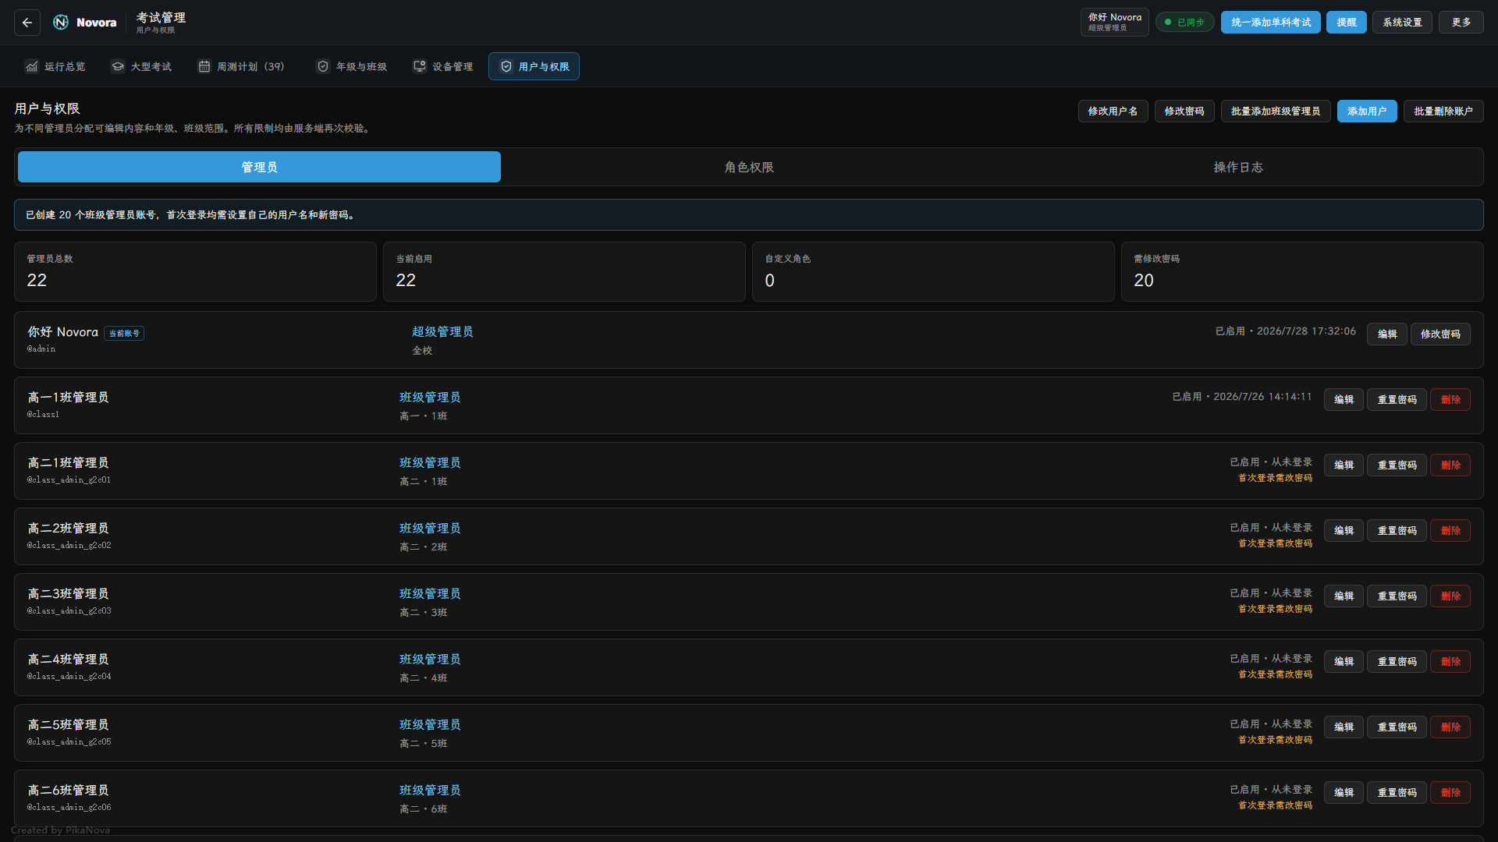Viewport: 1498px width, 842px height.
Task: Edit the 高一1班管理员 account
Action: [1344, 399]
